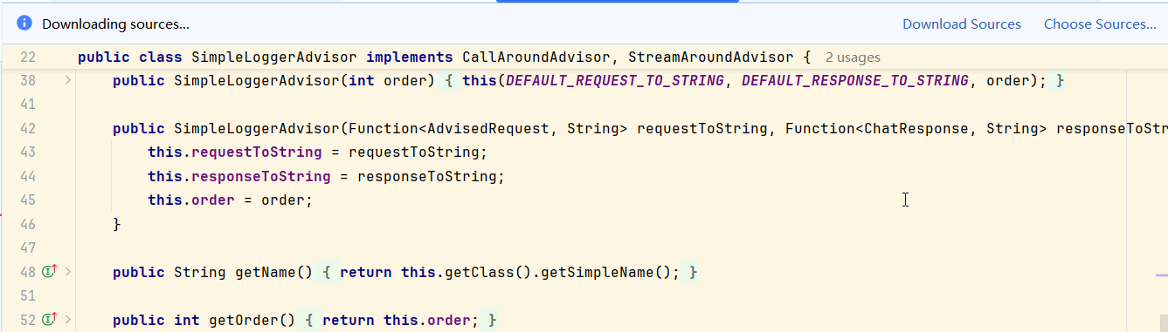Click ChatResponse type in constructor parameters
Screen dimensions: 1168x332
916,129
